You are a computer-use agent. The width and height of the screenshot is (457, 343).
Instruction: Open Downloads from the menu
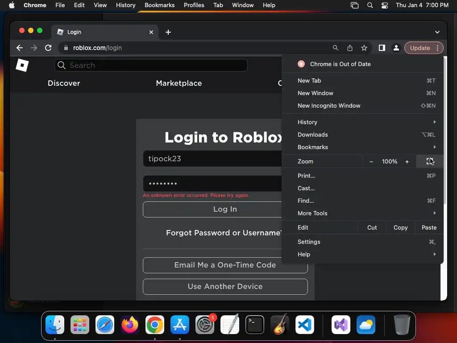pos(362,135)
